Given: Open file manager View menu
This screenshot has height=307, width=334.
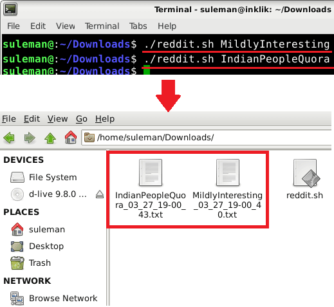Looking at the screenshot, I should click(57, 118).
